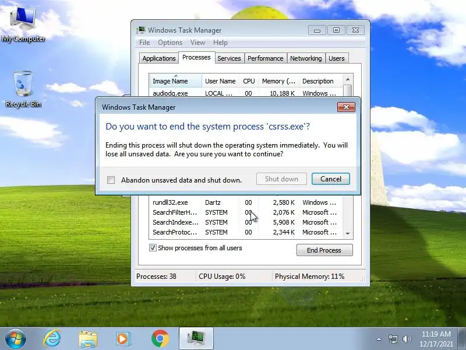466x350 pixels.
Task: Click process list scroll down arrow
Action: pyautogui.click(x=348, y=234)
